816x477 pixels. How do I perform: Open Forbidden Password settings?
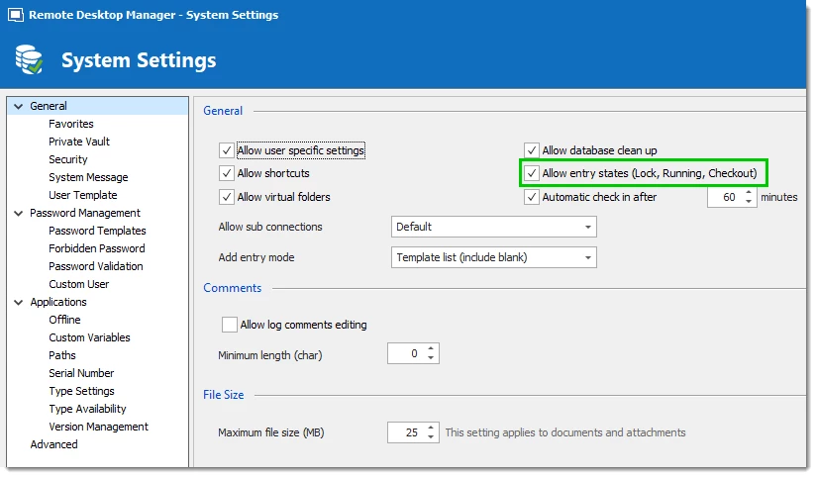coord(97,248)
